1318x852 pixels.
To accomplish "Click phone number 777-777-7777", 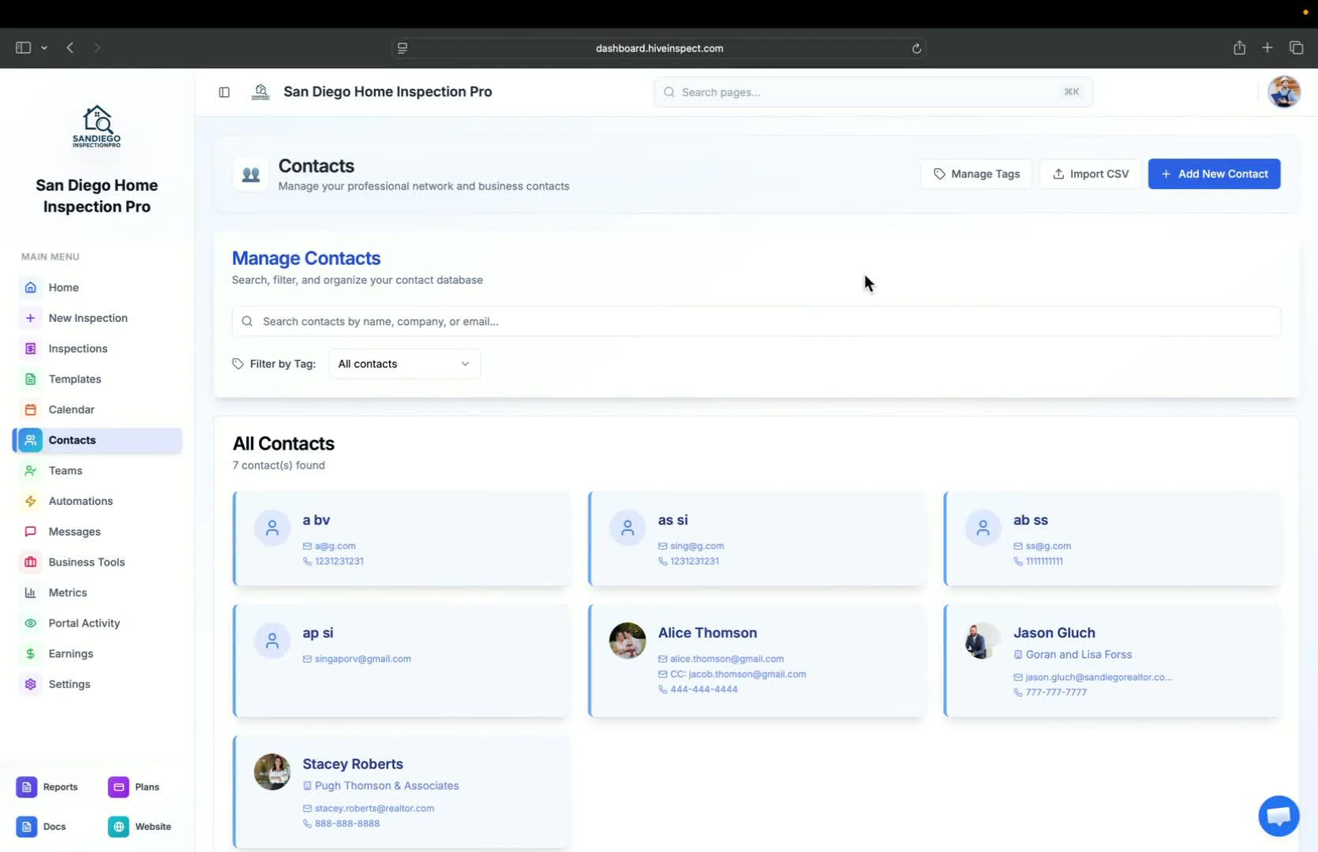I will [1056, 693].
